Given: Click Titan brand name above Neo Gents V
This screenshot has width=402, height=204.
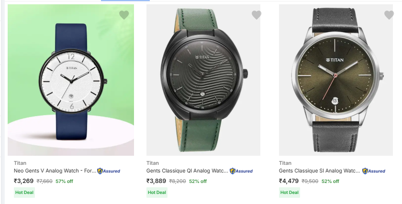Looking at the screenshot, I should 20,163.
